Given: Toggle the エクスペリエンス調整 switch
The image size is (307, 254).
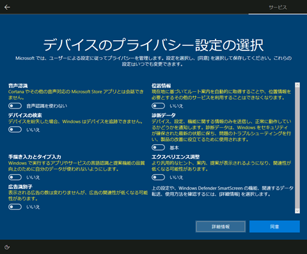Looking at the screenshot, I should (158, 177).
